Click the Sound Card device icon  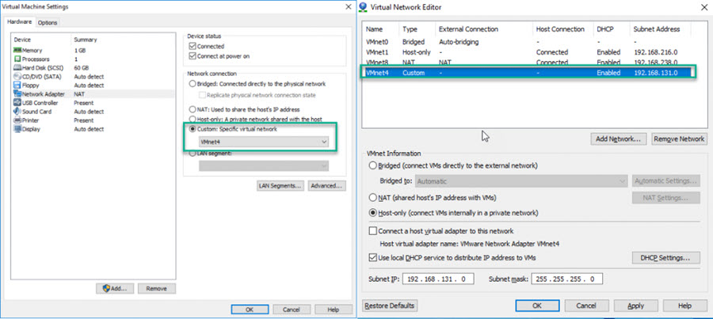point(16,111)
